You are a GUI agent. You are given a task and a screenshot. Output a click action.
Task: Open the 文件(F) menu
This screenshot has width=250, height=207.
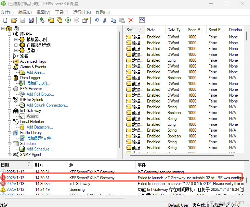click(x=7, y=12)
